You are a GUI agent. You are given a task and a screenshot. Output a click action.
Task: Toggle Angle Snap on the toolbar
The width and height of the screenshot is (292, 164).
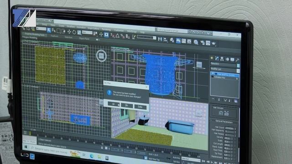coord(118,36)
